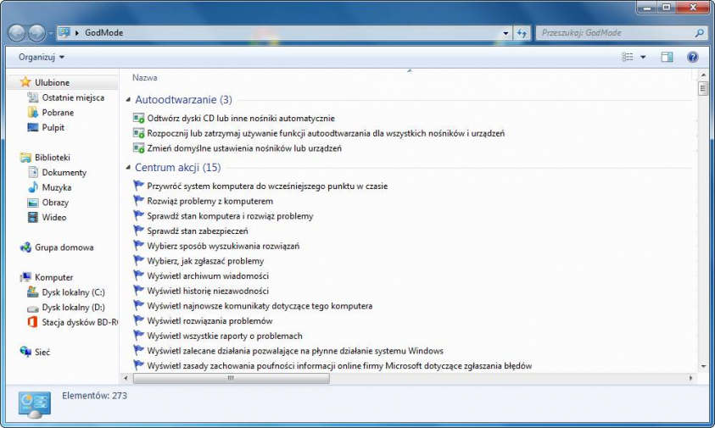Click the horizontal scrollbar thumb
This screenshot has width=715, height=428.
(231, 379)
